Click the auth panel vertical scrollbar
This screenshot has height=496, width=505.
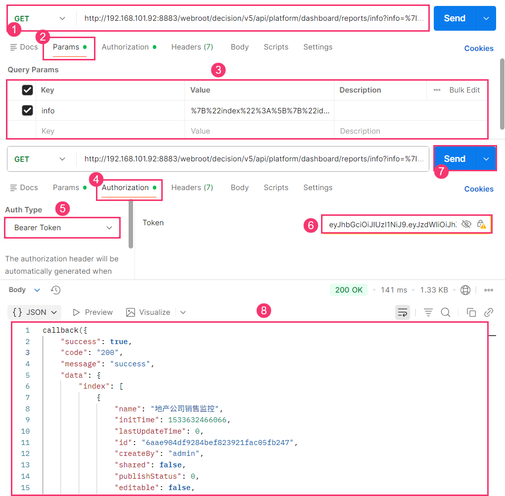click(131, 224)
